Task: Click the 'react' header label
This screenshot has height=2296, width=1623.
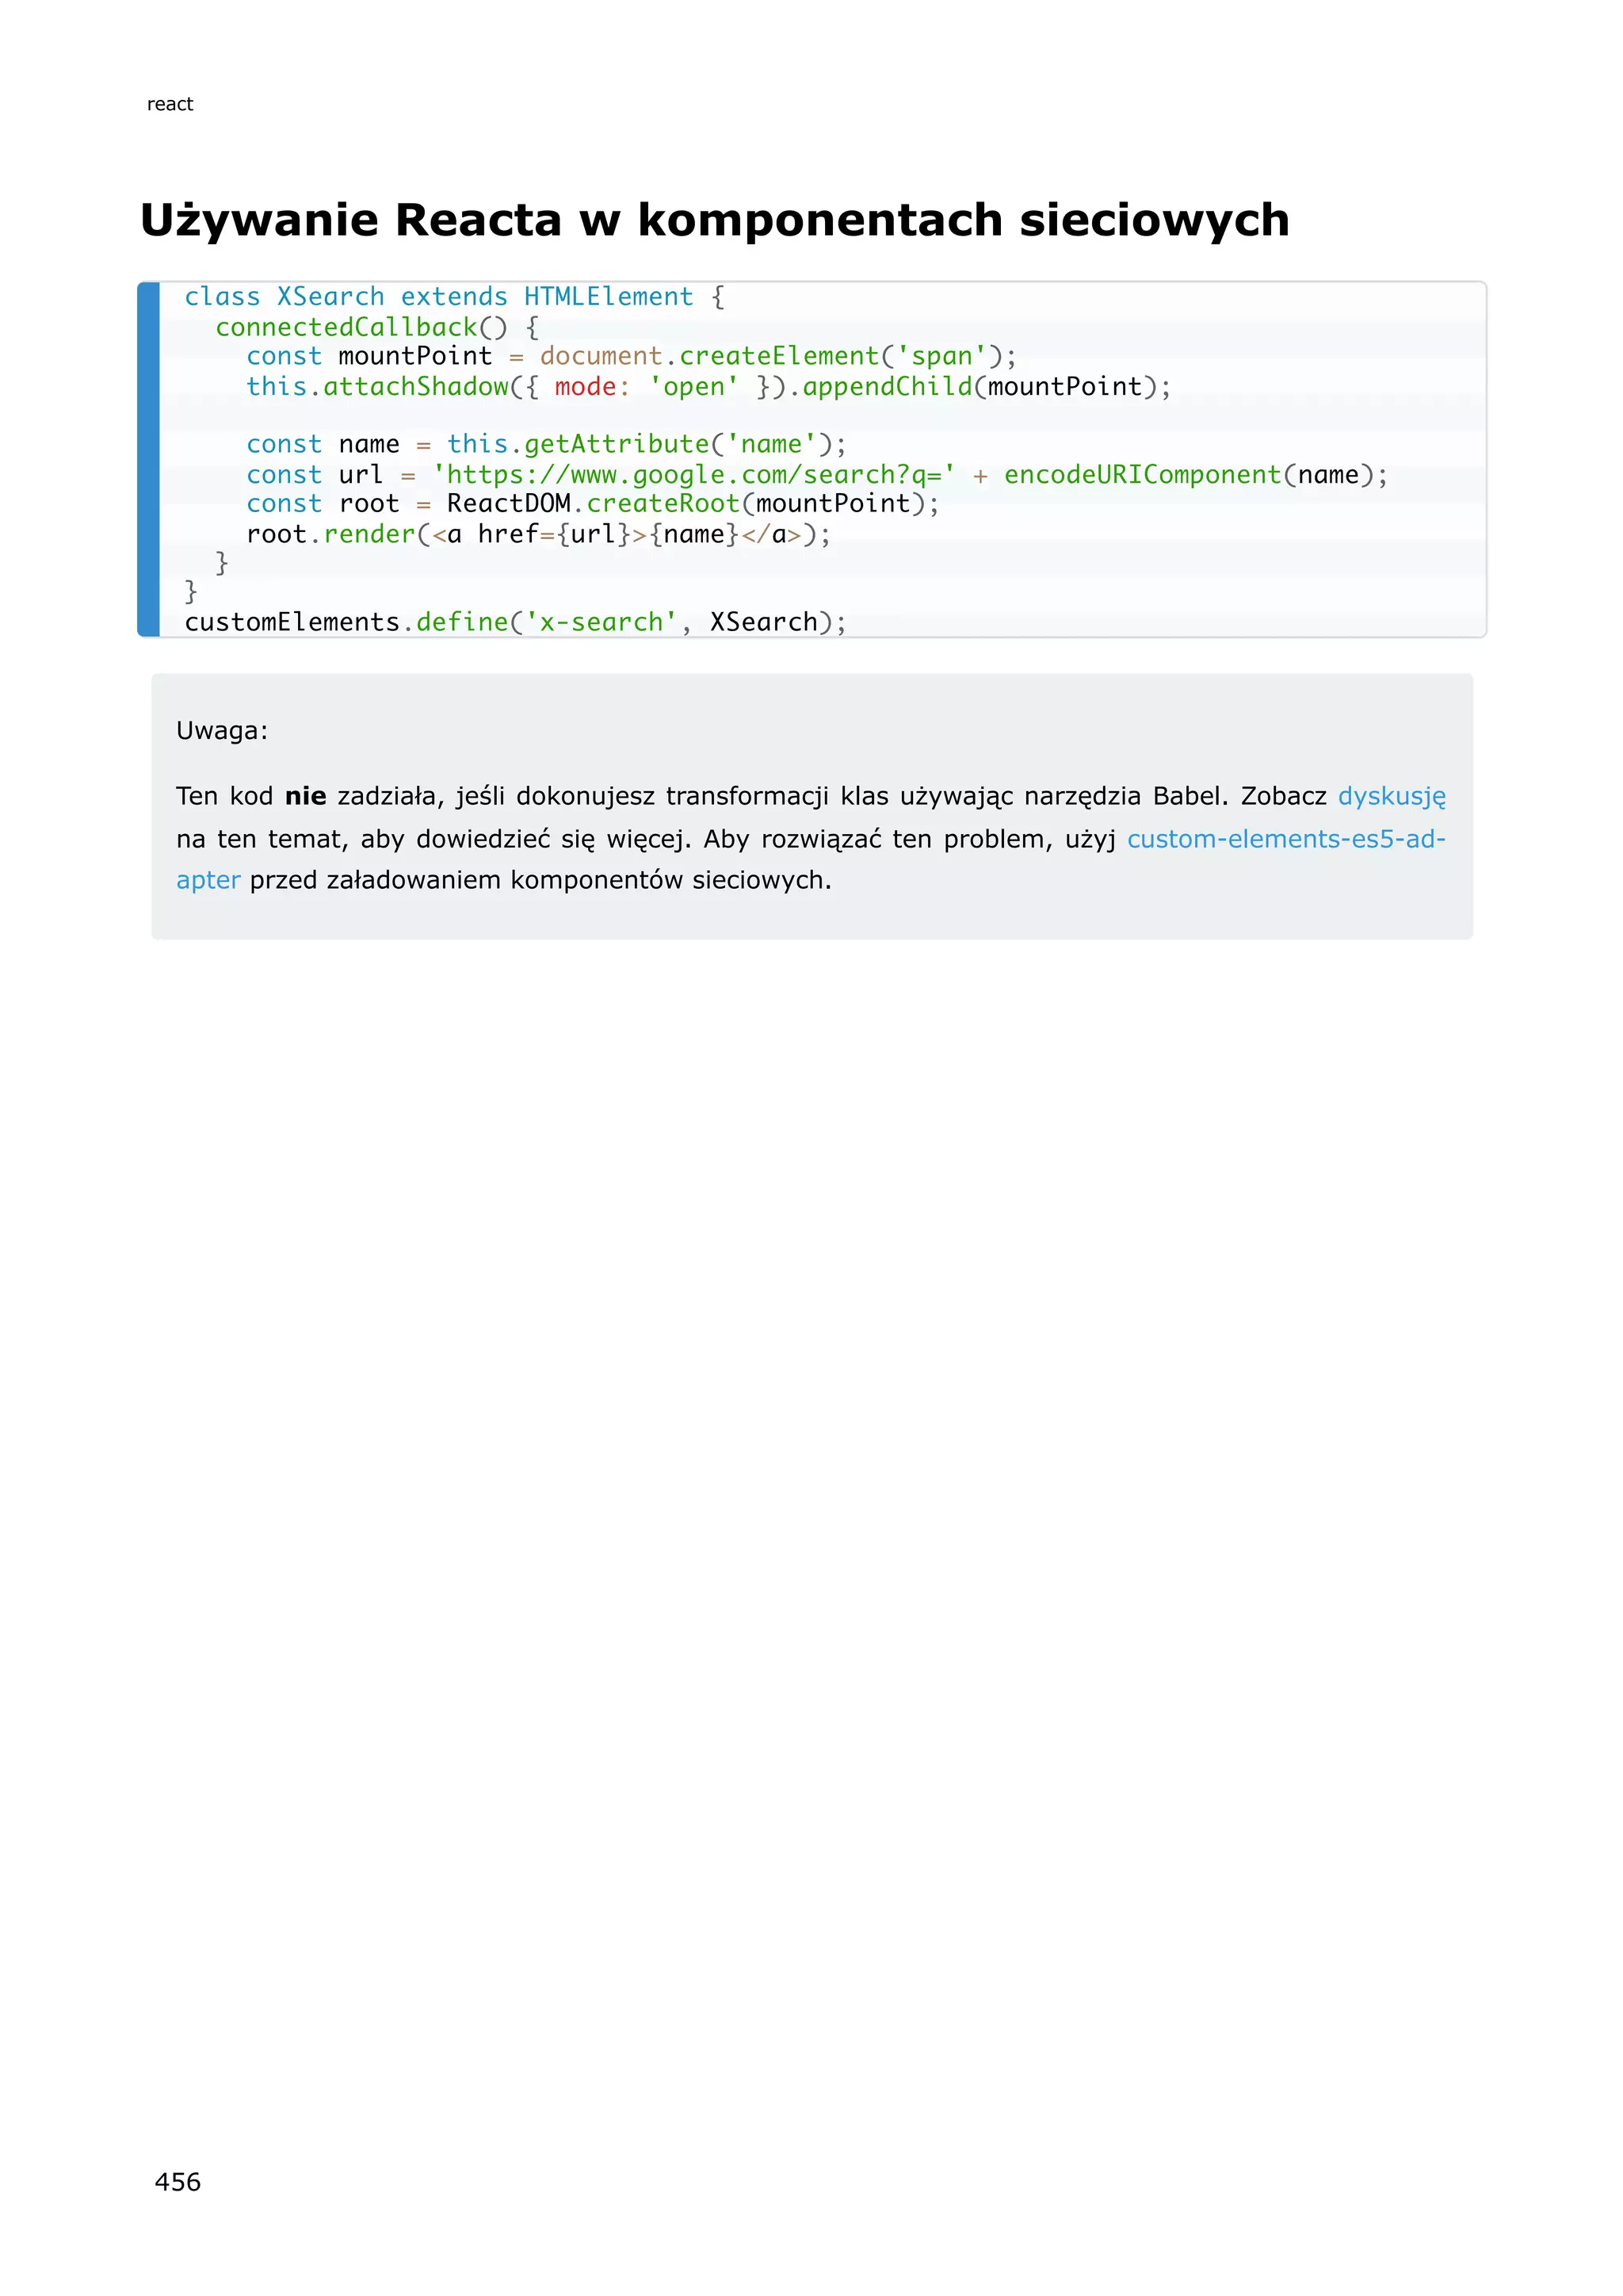Action: tap(170, 104)
